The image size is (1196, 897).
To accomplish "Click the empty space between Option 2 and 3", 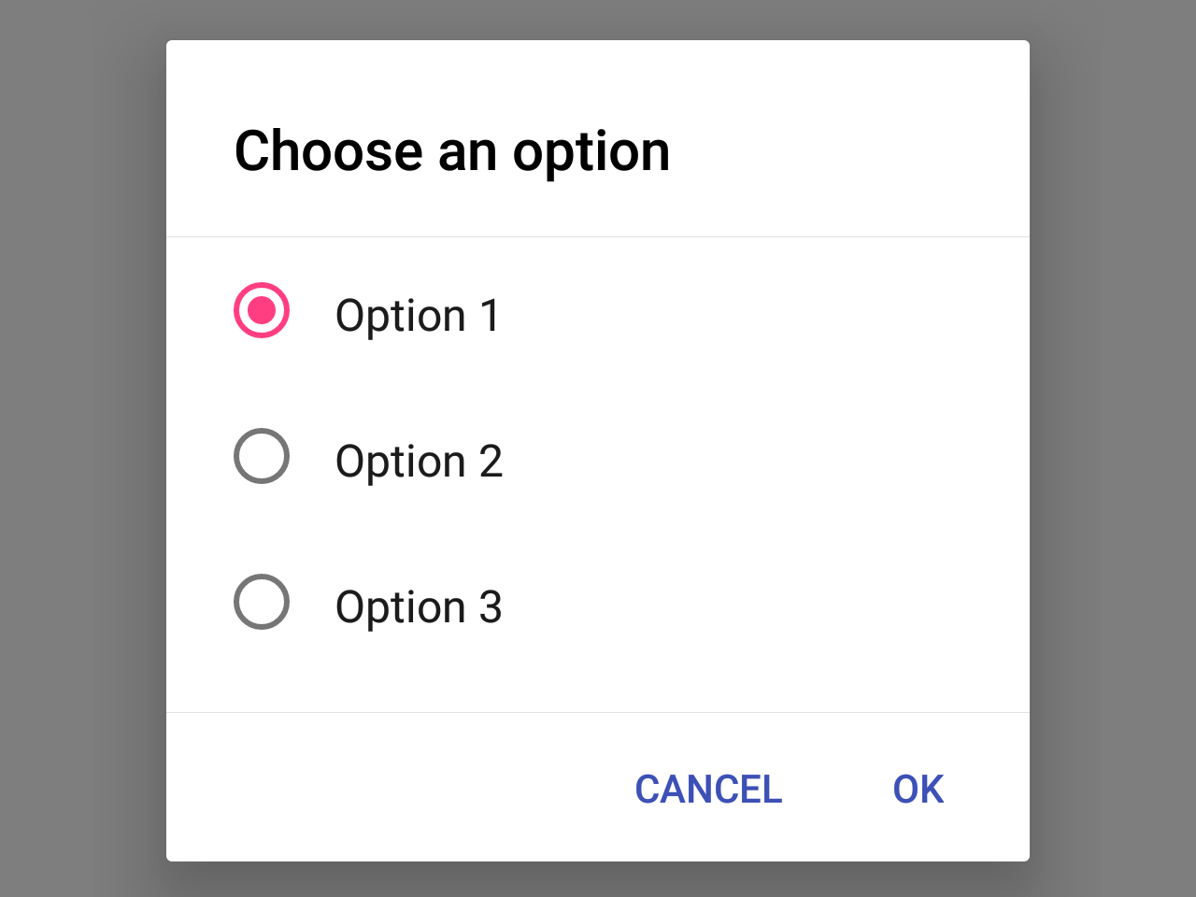I will (x=598, y=530).
